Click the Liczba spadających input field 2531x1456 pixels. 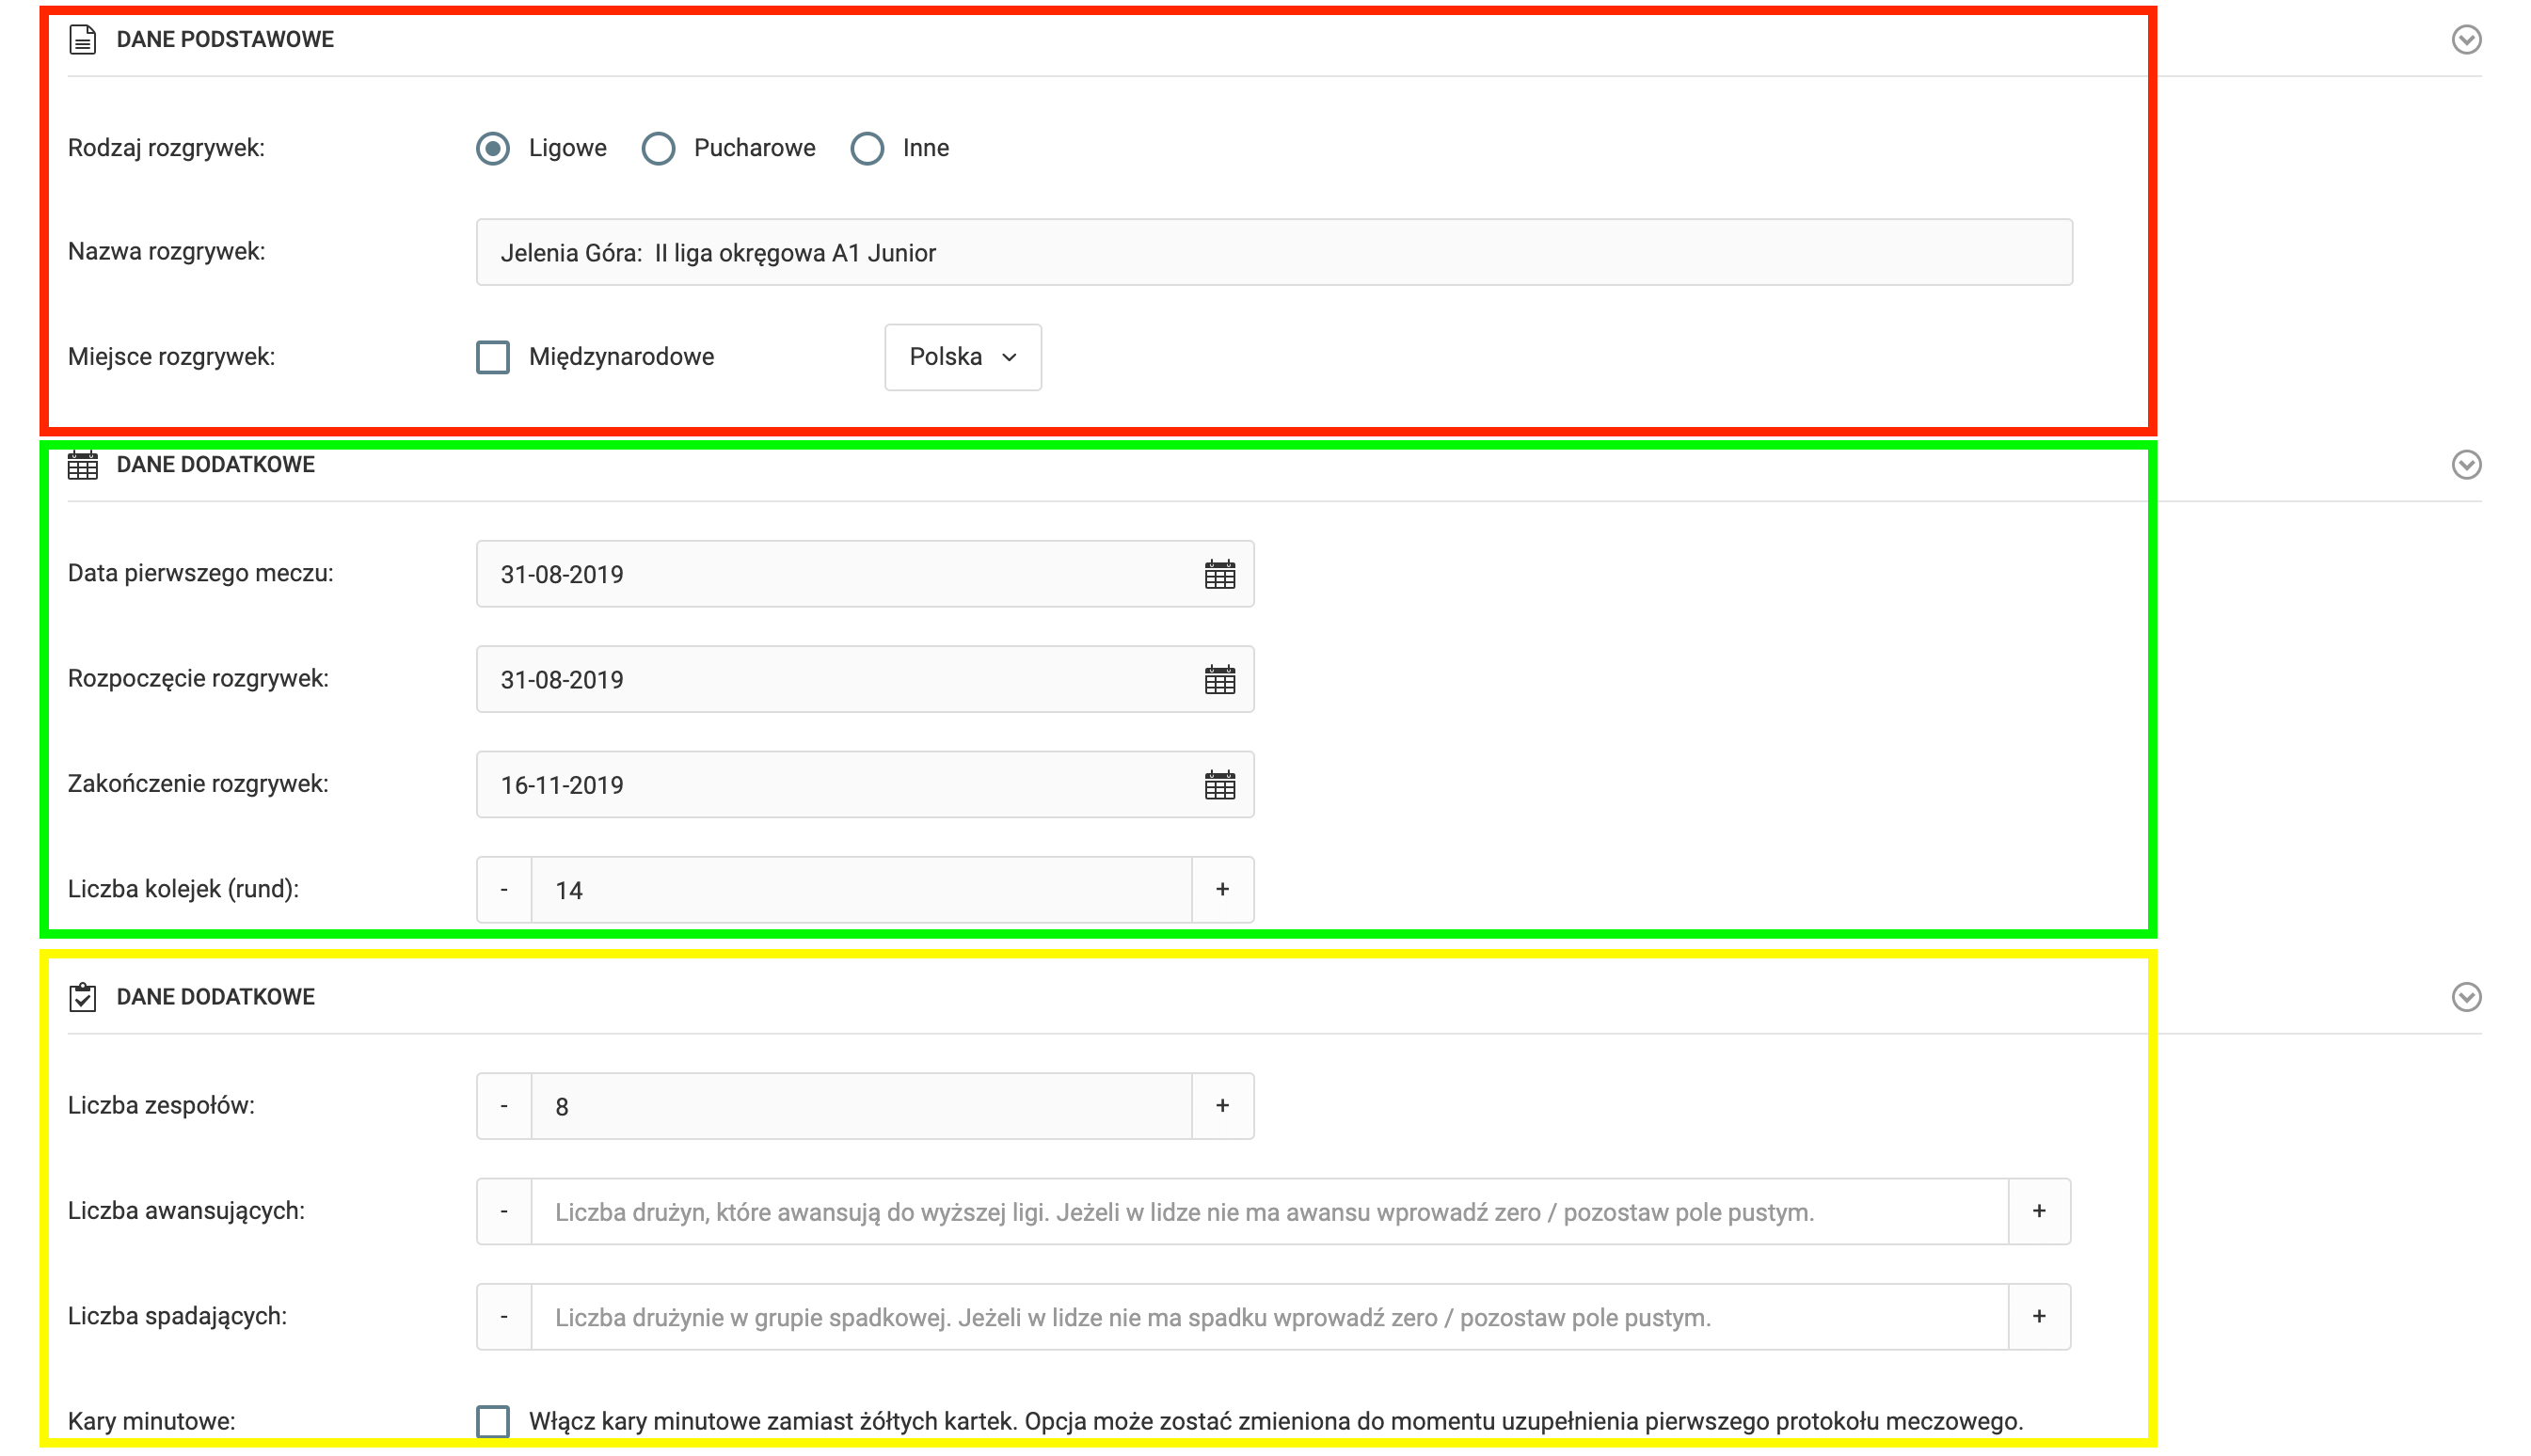coord(1268,1317)
